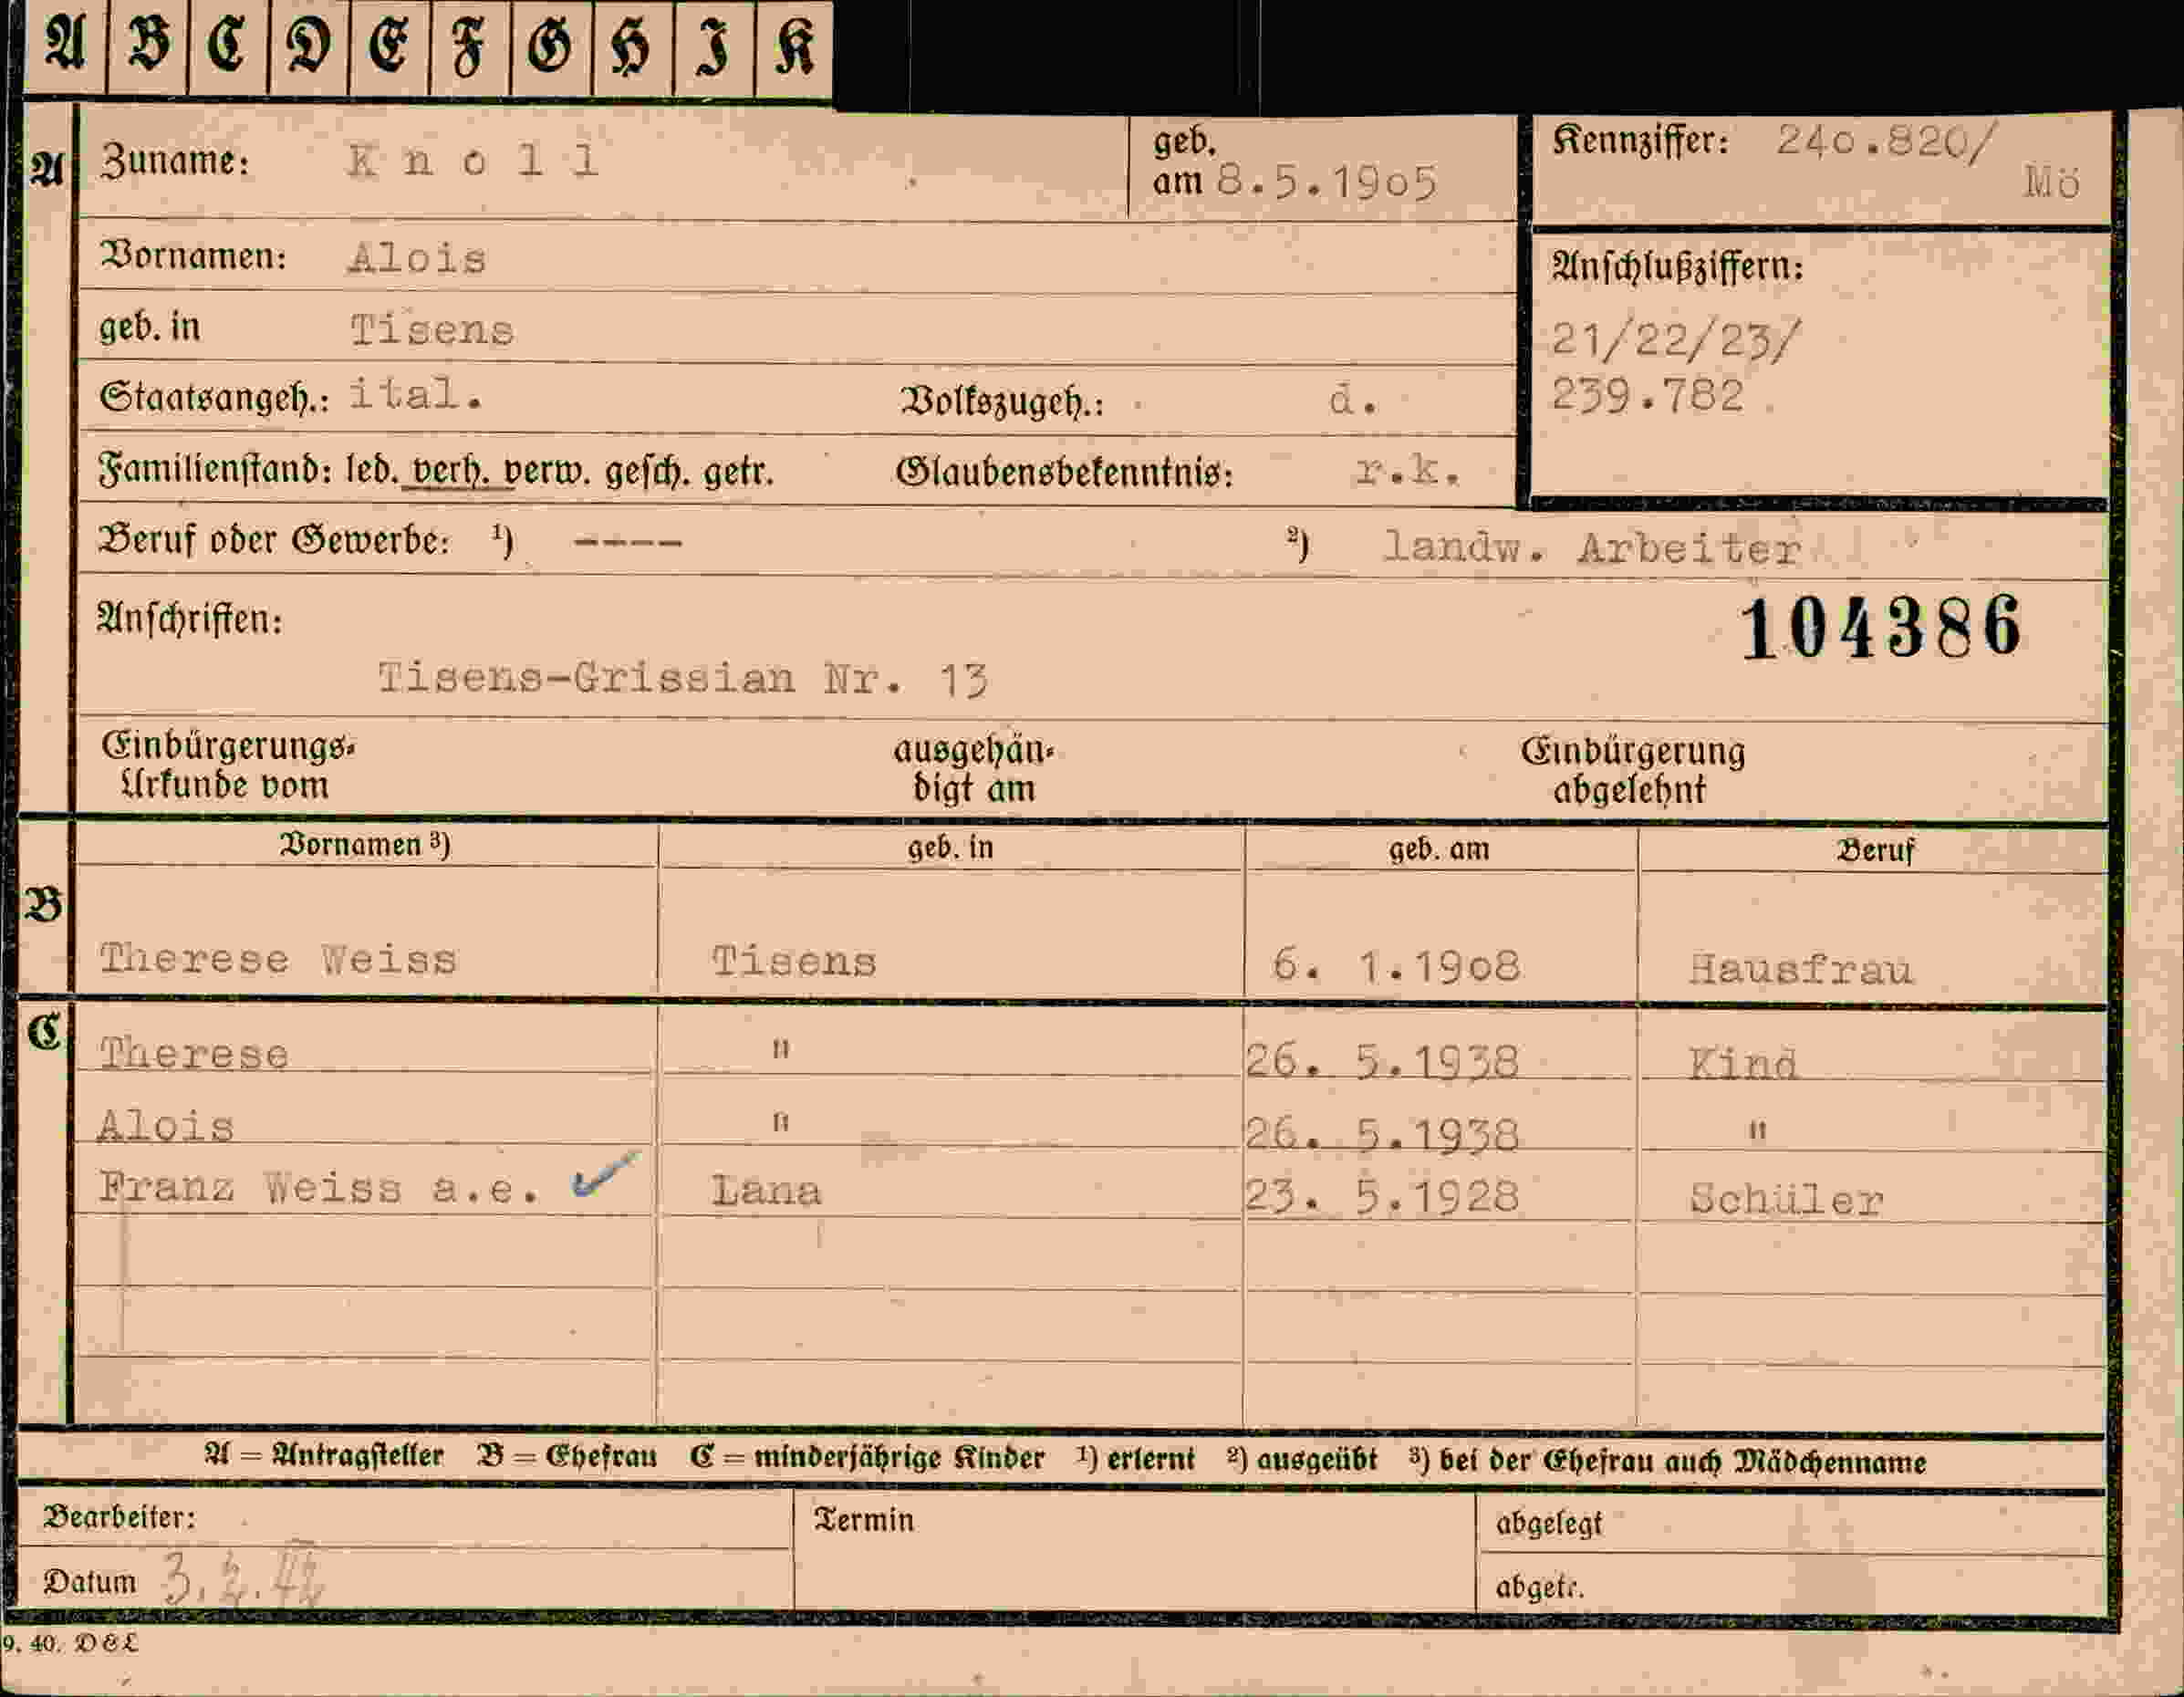Click the legend entry "B = Ehefrau"

567,1456
